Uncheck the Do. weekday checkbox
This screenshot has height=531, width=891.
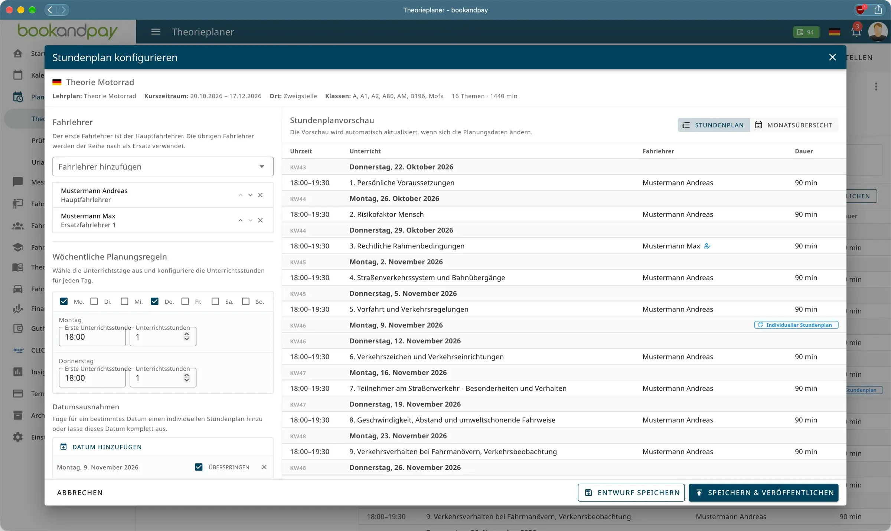(x=155, y=301)
